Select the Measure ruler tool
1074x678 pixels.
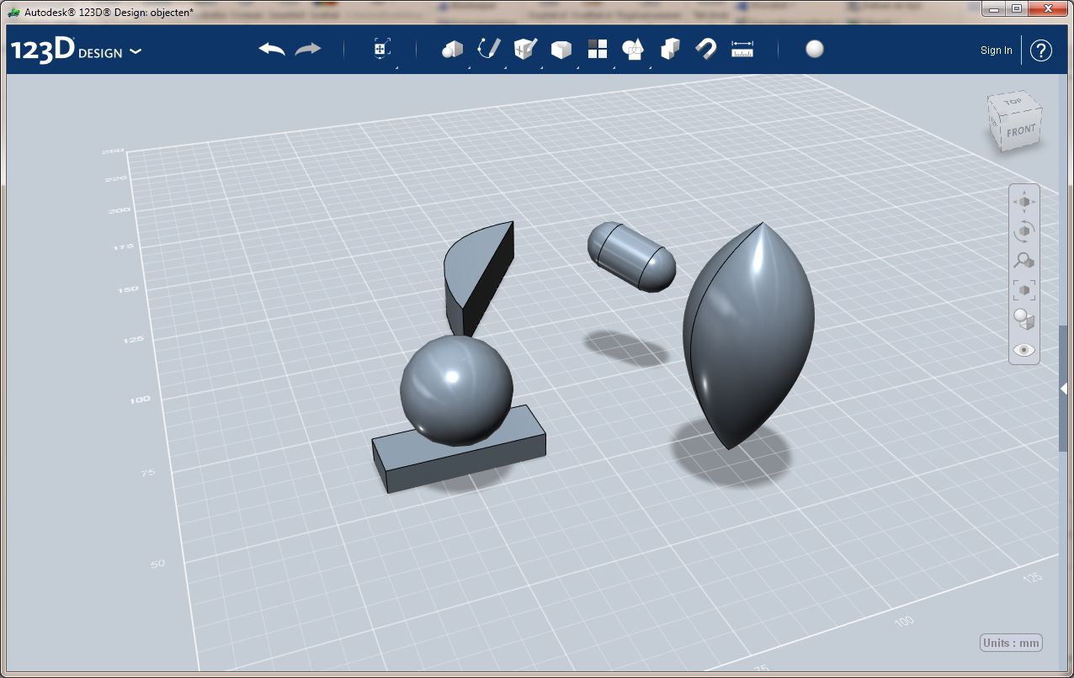click(x=742, y=50)
